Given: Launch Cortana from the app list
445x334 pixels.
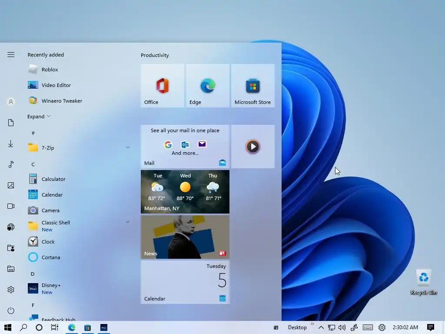Looking at the screenshot, I should point(79,257).
